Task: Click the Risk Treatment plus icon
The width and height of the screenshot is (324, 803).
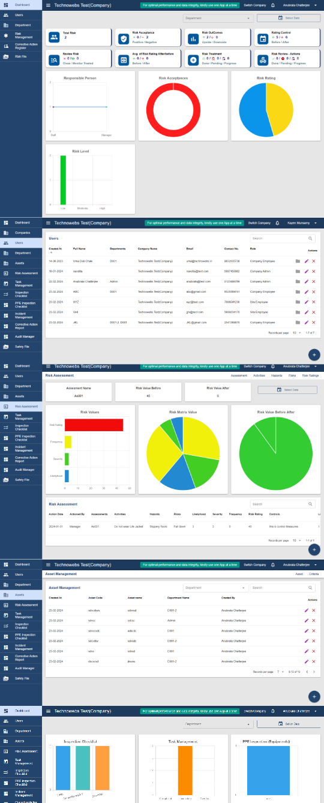Action: click(x=193, y=59)
